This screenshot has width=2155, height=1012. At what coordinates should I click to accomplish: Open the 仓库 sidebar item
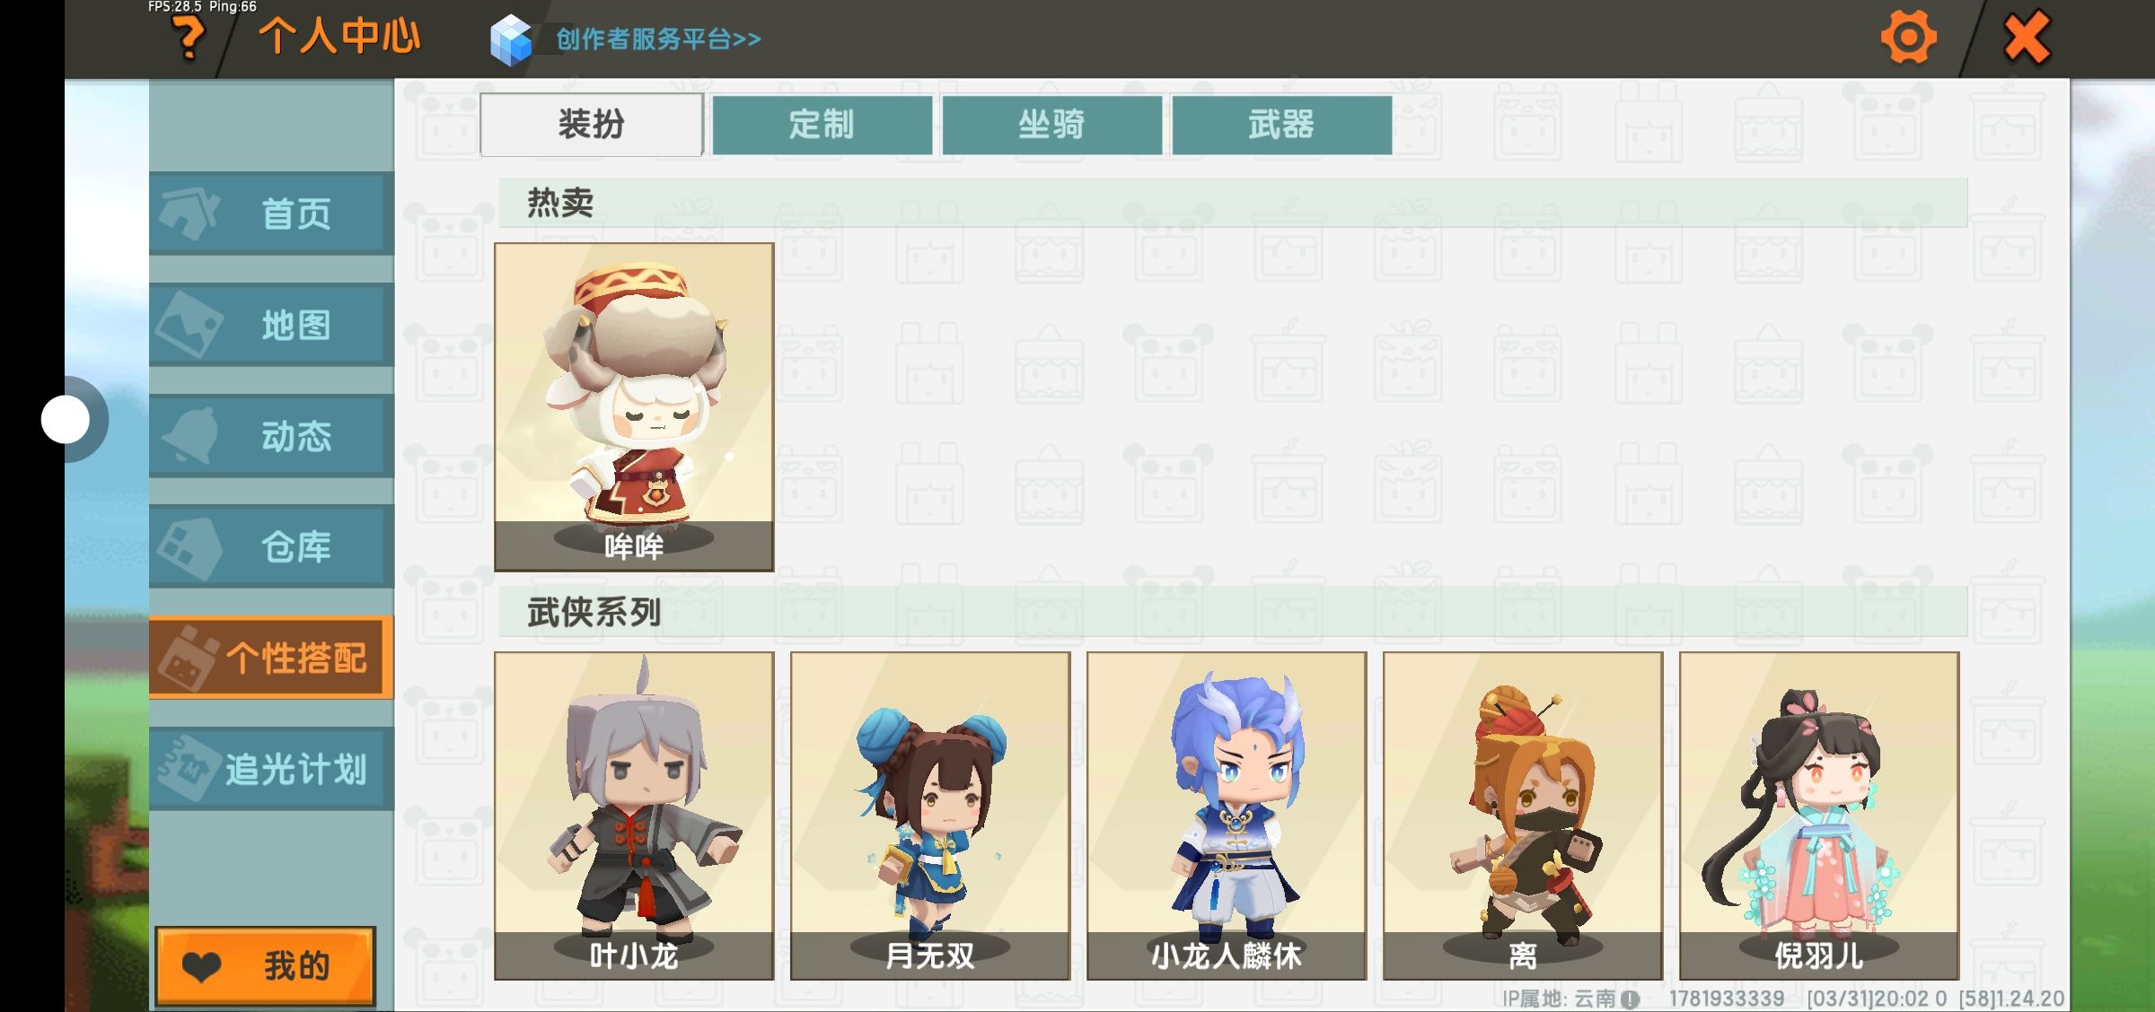point(271,546)
